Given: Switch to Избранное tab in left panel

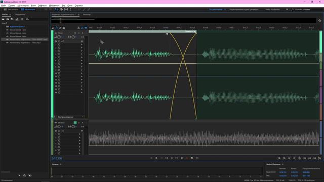Looking at the screenshot, I should (20, 15).
